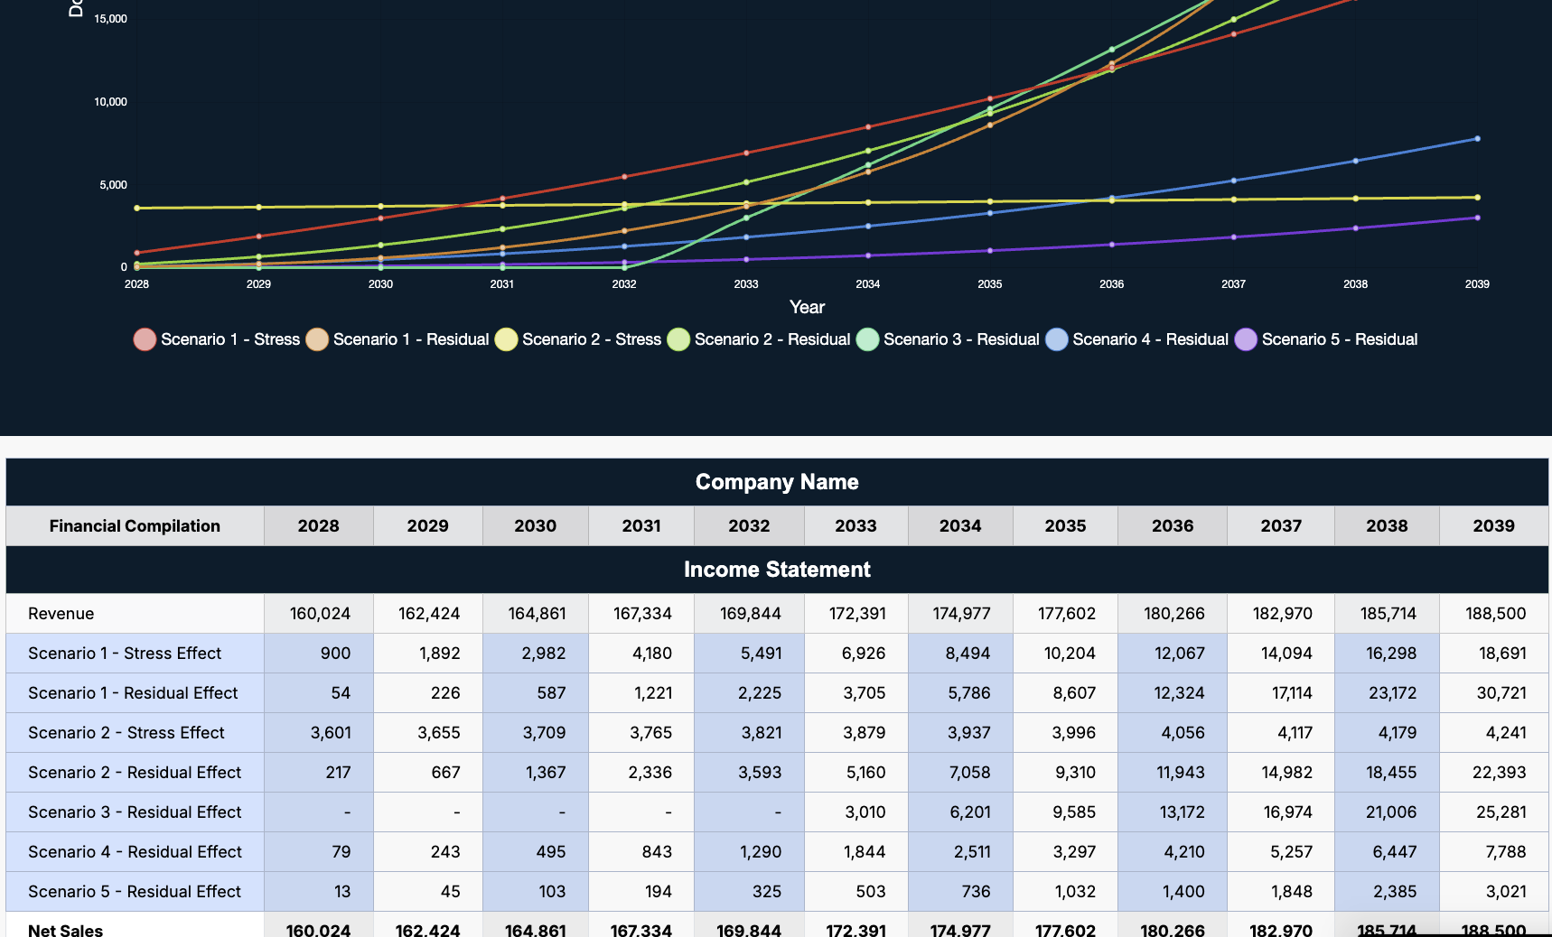This screenshot has width=1552, height=937.
Task: Click the Scenario 3 - Residual legend marker
Action: (x=867, y=340)
